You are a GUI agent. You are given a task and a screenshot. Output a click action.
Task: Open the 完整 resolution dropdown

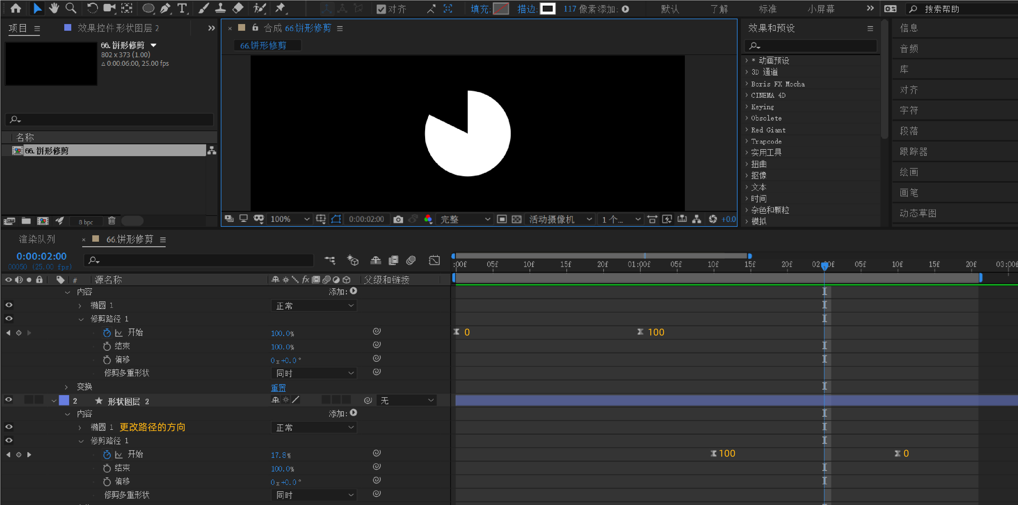pyautogui.click(x=465, y=219)
